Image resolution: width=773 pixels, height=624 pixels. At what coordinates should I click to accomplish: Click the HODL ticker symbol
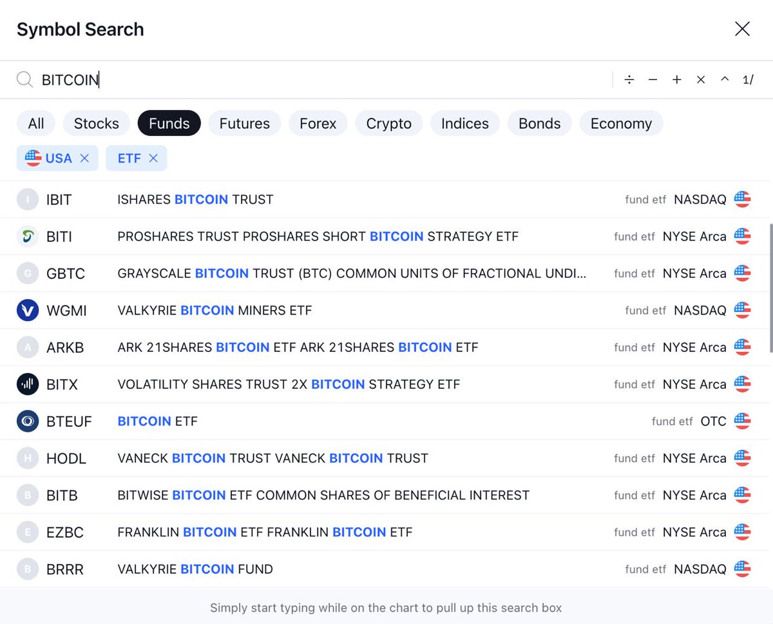click(66, 458)
